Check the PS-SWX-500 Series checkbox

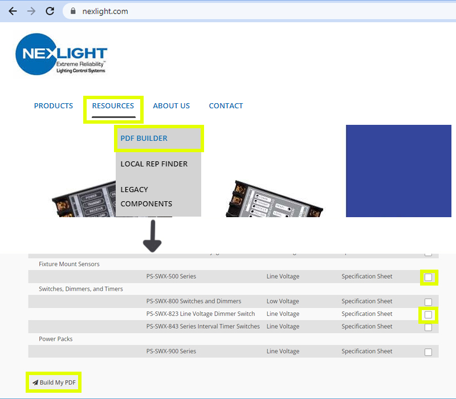(428, 278)
